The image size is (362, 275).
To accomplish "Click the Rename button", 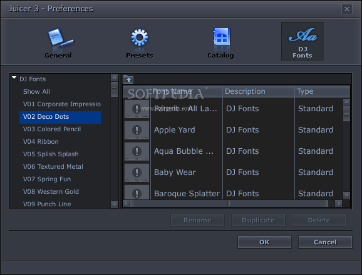I will [197, 221].
